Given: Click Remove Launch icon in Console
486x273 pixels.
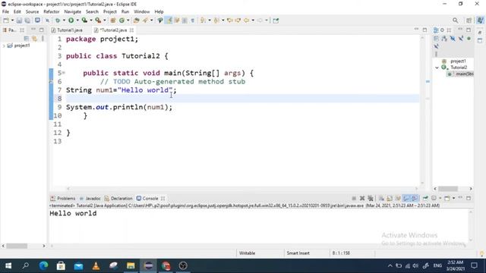Looking at the screenshot, I should pyautogui.click(x=362, y=198).
